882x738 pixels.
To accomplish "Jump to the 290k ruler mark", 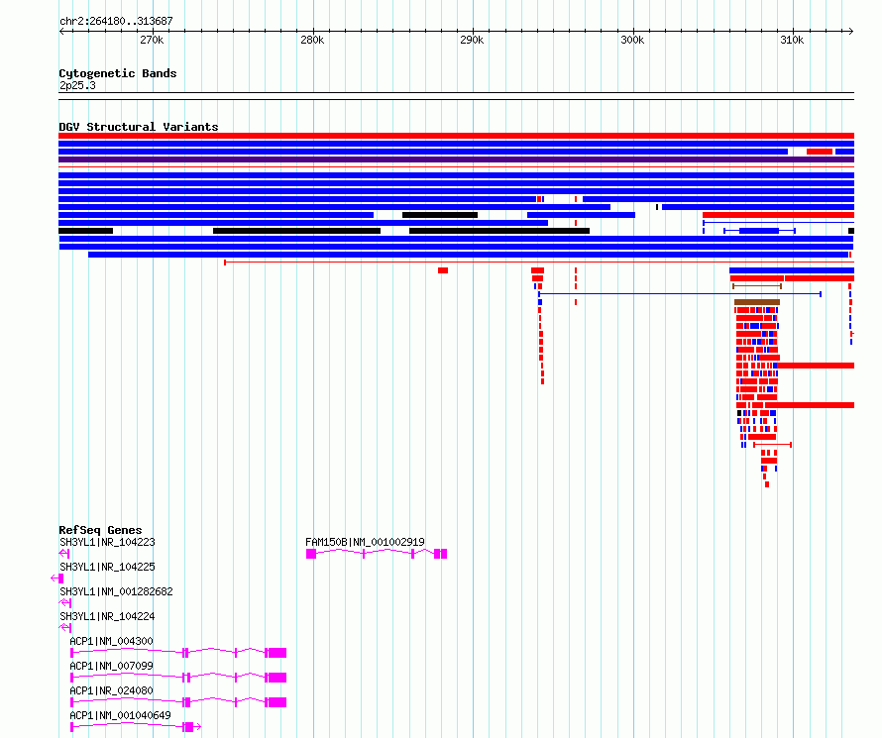I will [472, 41].
